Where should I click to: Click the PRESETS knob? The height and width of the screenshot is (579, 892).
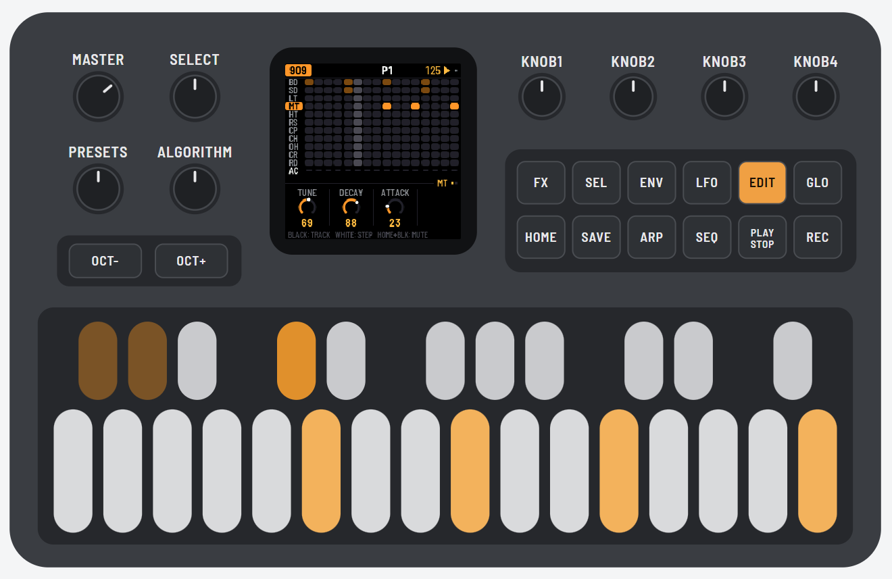pos(98,189)
